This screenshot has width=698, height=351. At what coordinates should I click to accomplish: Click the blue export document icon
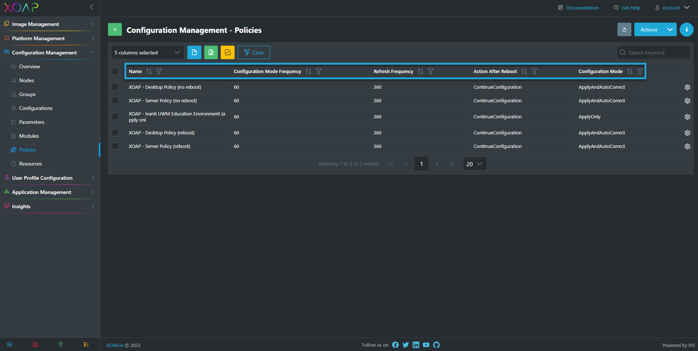[x=194, y=52]
